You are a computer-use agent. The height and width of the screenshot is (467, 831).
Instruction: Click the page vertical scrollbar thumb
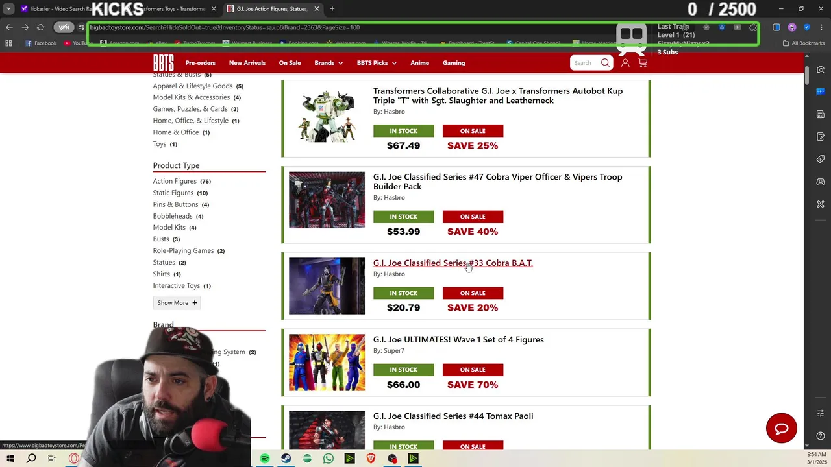click(807, 75)
